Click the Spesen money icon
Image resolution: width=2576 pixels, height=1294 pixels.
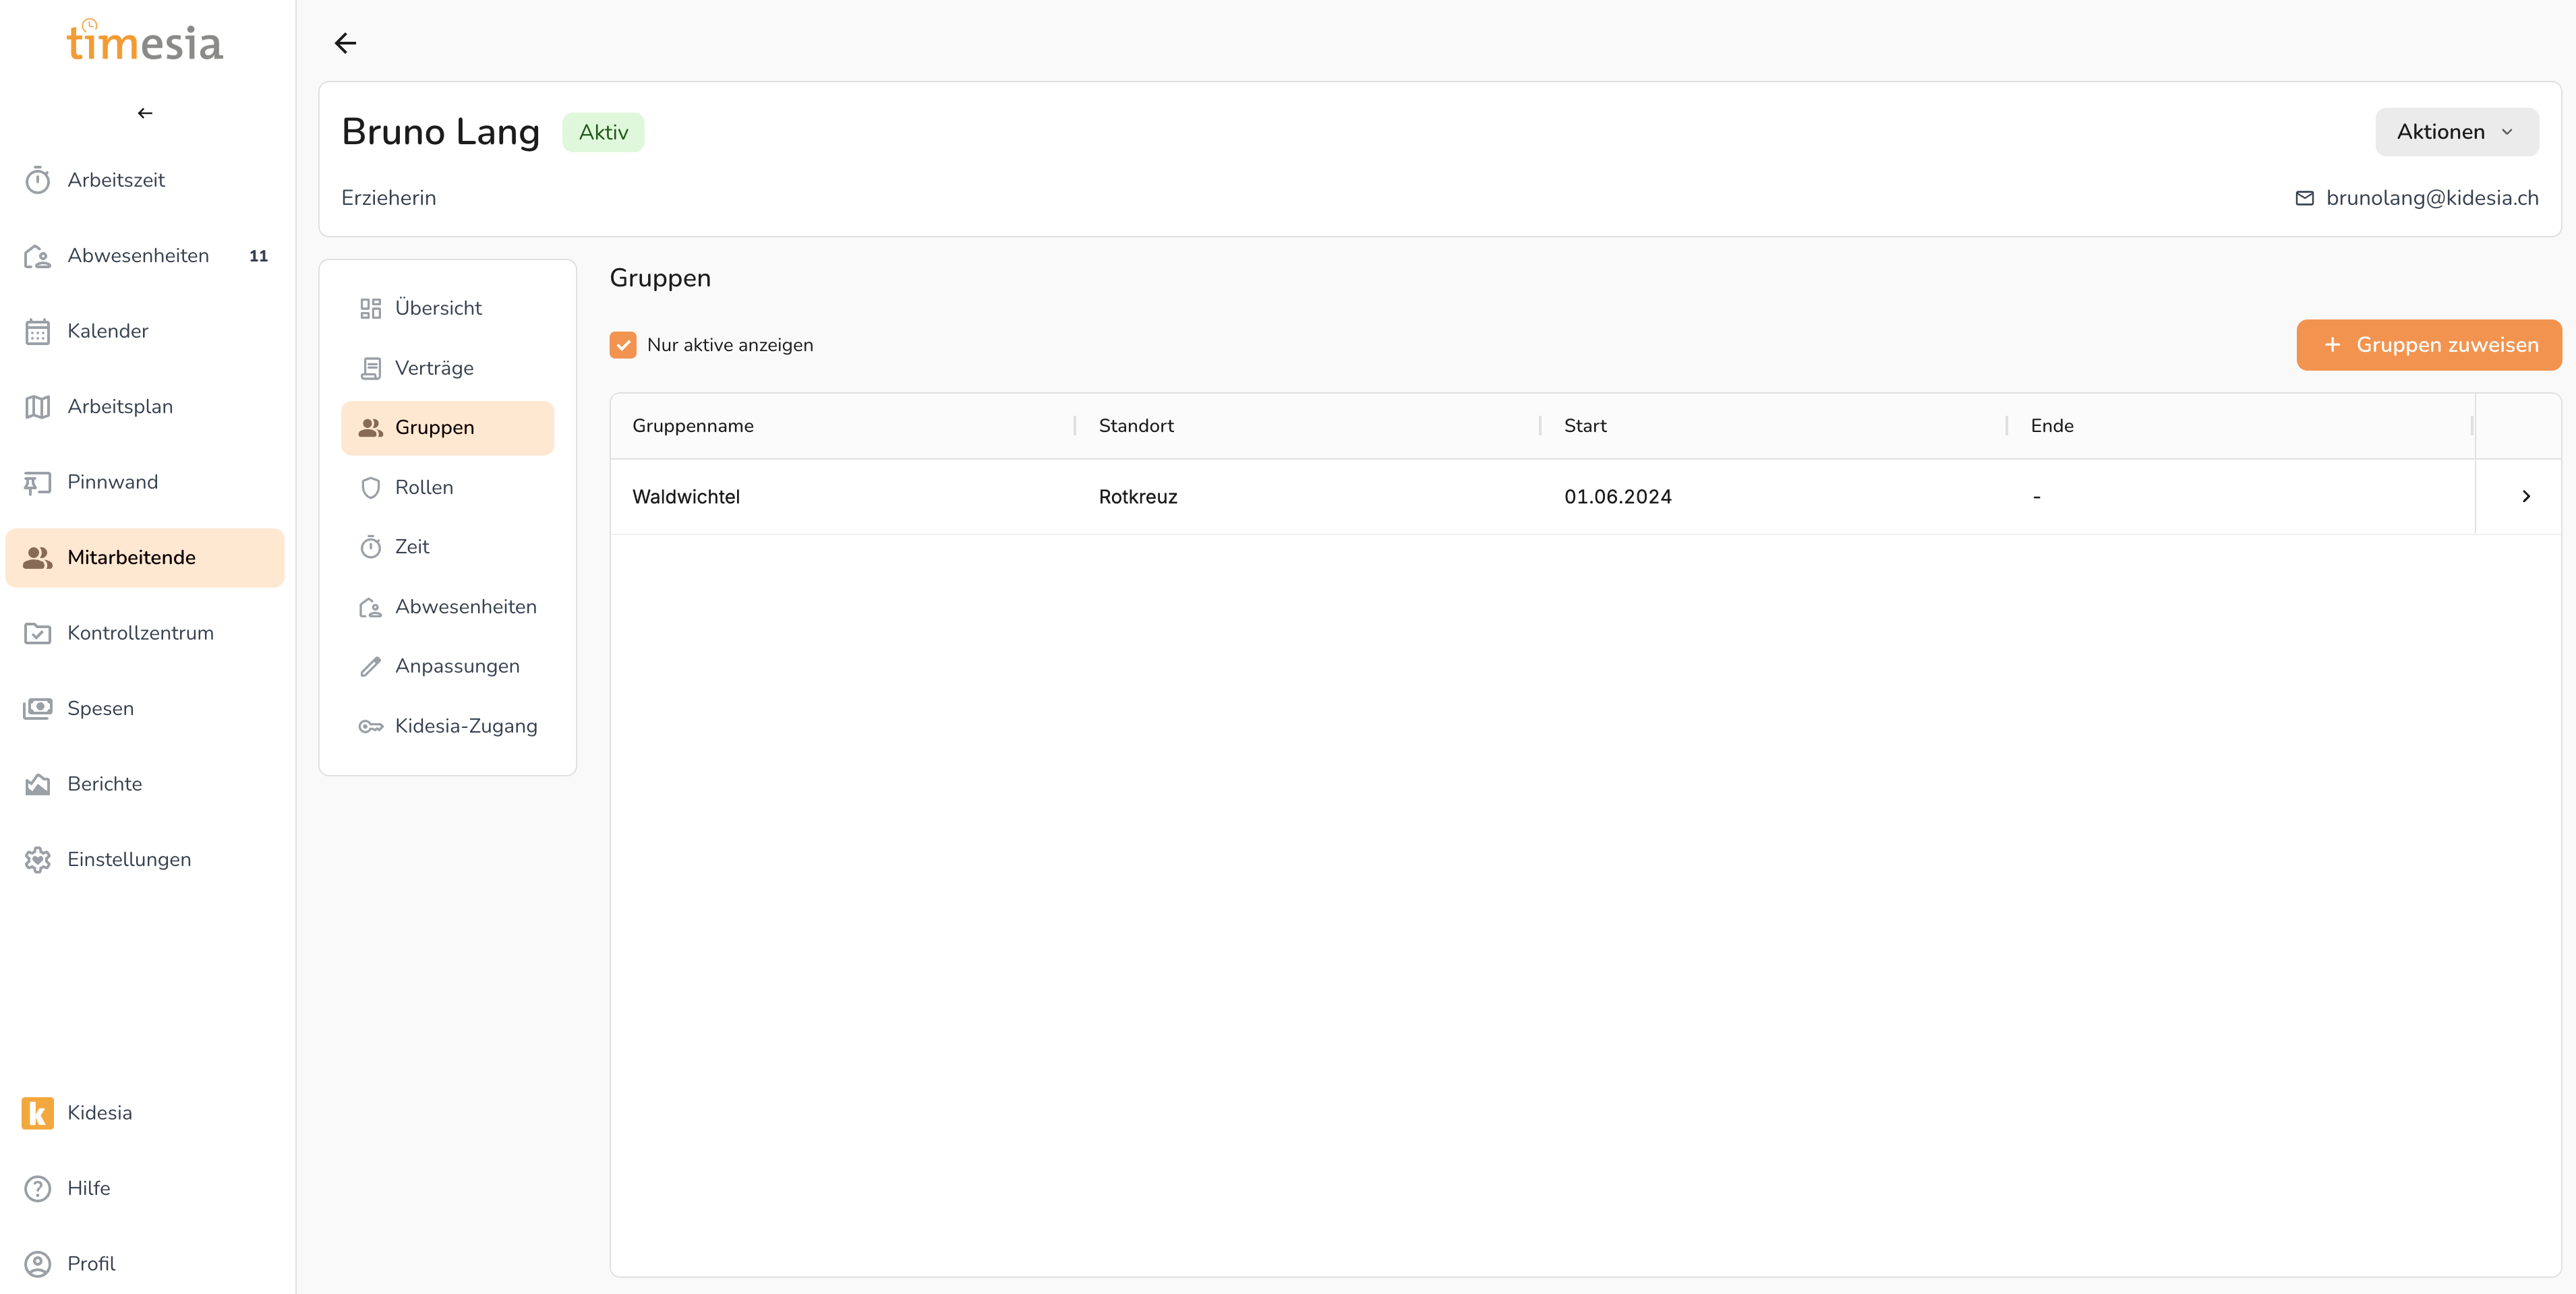click(x=37, y=708)
